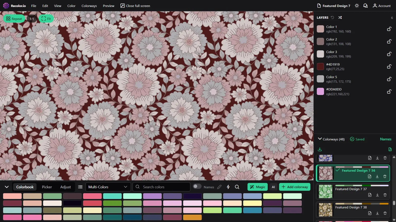Viewport: 396px width, 222px height.
Task: Toggle the lock on #4D1919 layer
Action: coord(389,67)
